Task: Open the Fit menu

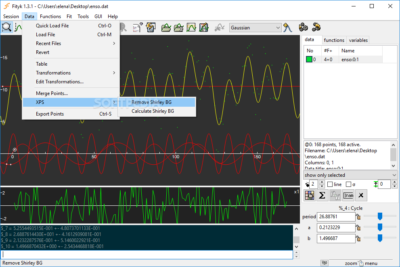Action: (69, 16)
